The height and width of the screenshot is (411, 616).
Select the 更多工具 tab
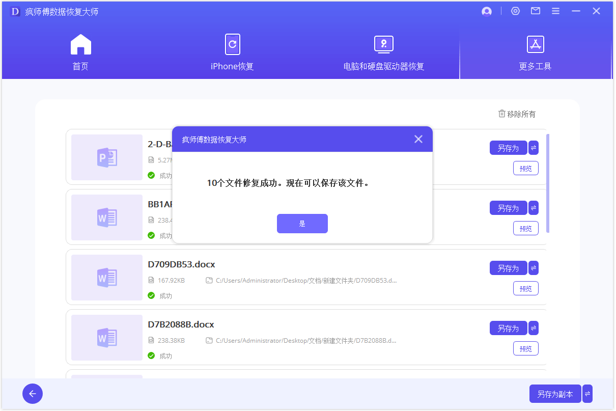(x=535, y=52)
